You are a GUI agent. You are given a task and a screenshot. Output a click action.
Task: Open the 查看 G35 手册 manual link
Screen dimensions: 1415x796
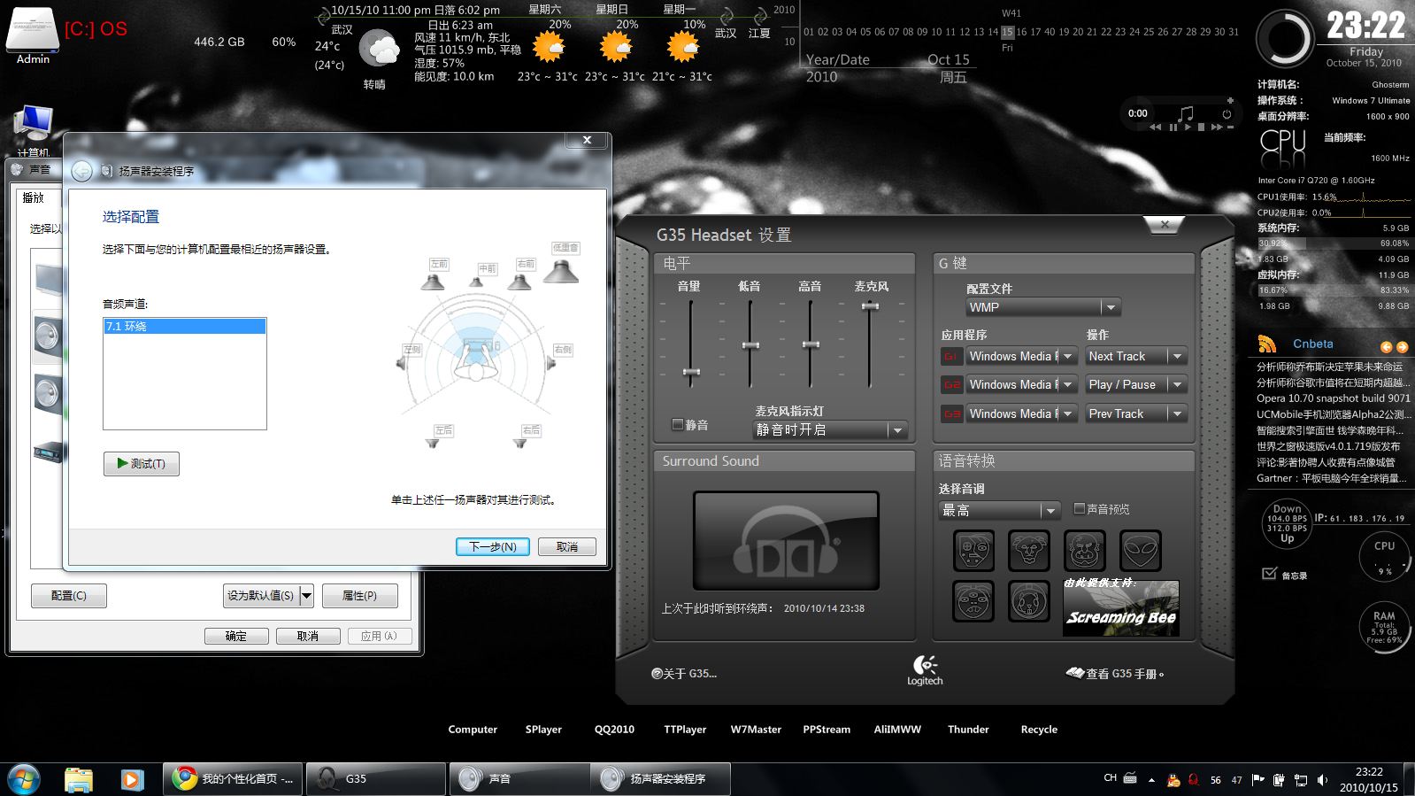click(1116, 674)
